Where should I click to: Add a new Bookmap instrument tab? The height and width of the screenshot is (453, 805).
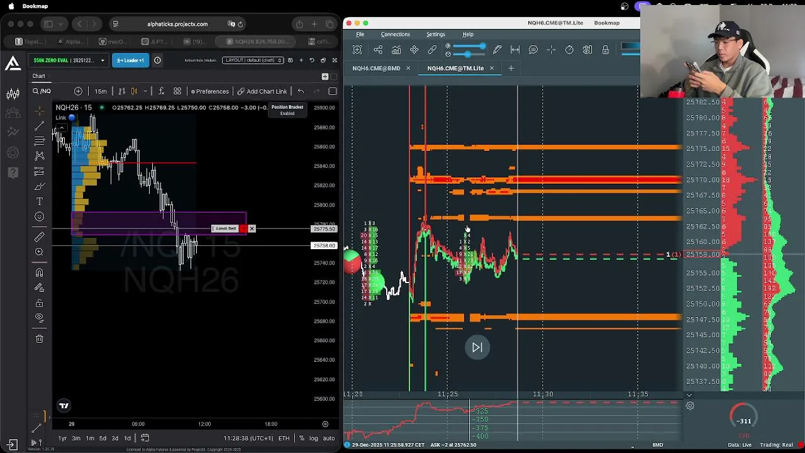tap(511, 68)
